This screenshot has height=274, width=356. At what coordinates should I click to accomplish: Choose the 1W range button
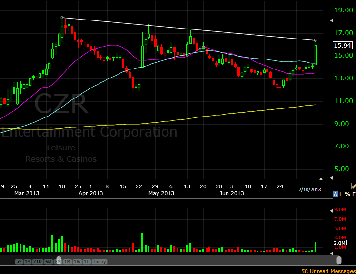click(77, 262)
